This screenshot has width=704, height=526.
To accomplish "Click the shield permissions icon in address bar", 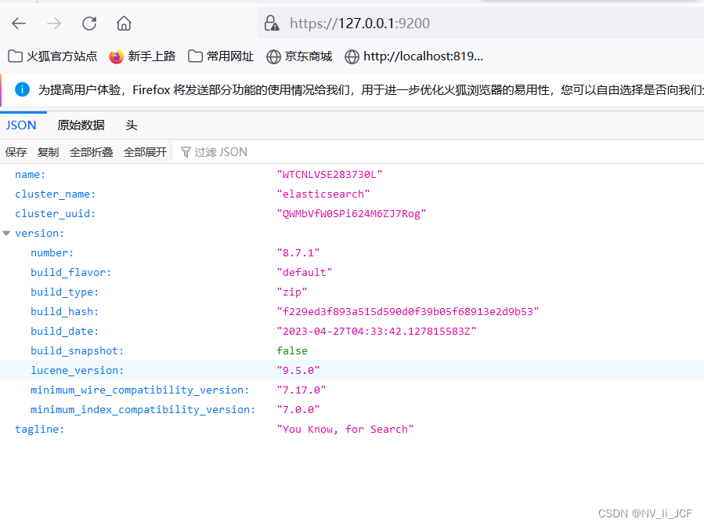I will [x=271, y=23].
